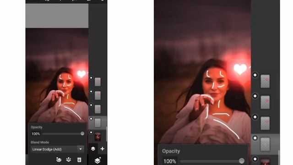This screenshot has height=165, width=293.
Task: Select third layer thumbnail in enlarged screenshot
Action: point(265,123)
